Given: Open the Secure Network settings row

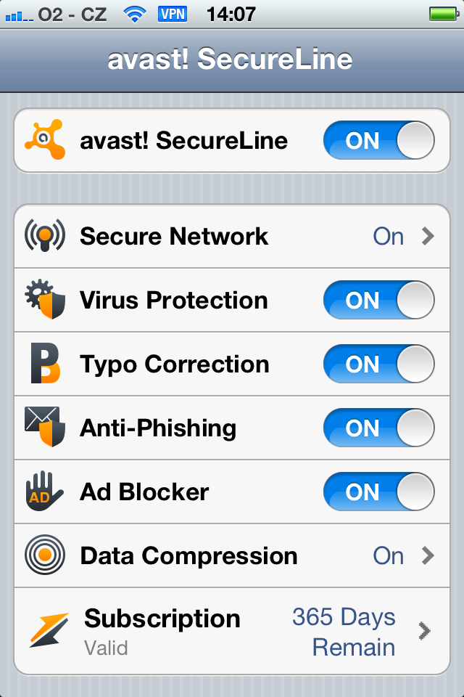Looking at the screenshot, I should click(232, 236).
